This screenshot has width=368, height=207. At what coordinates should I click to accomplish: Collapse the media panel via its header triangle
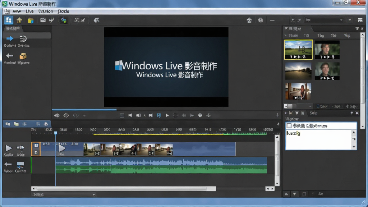[286, 29]
